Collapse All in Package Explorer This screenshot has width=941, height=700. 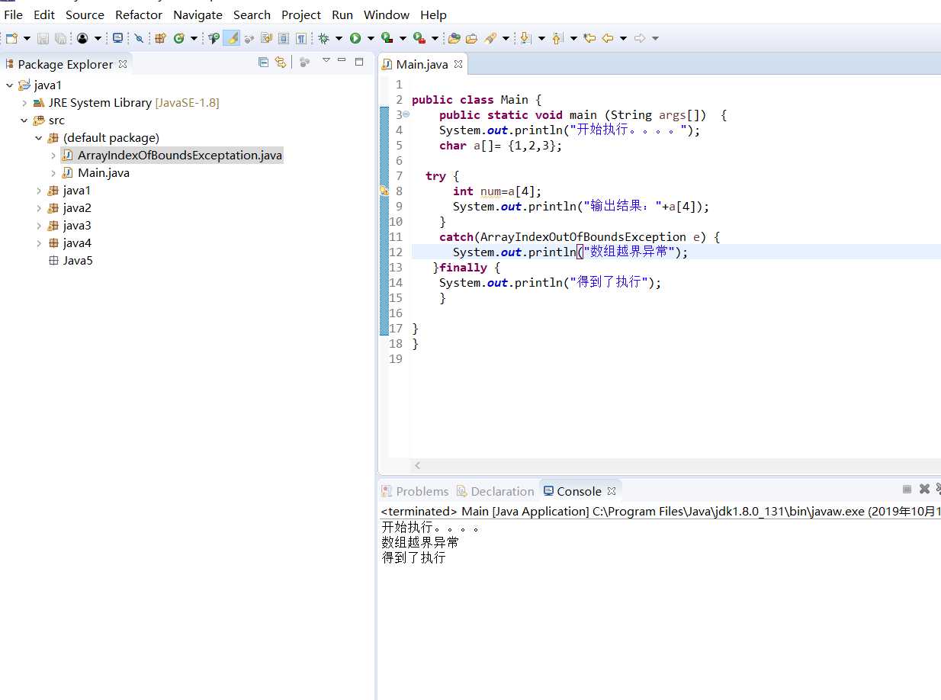[x=263, y=63]
